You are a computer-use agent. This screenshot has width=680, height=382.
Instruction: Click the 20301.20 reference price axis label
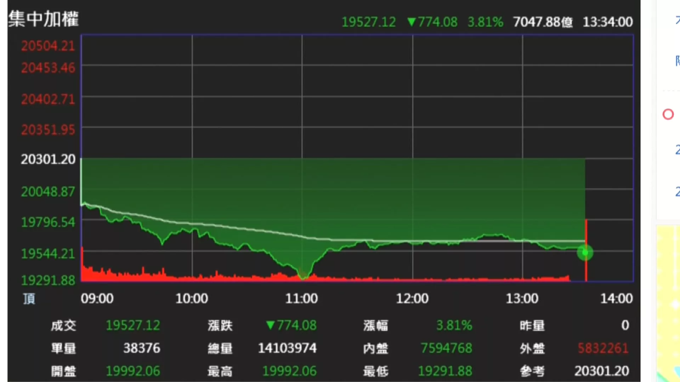tap(48, 160)
